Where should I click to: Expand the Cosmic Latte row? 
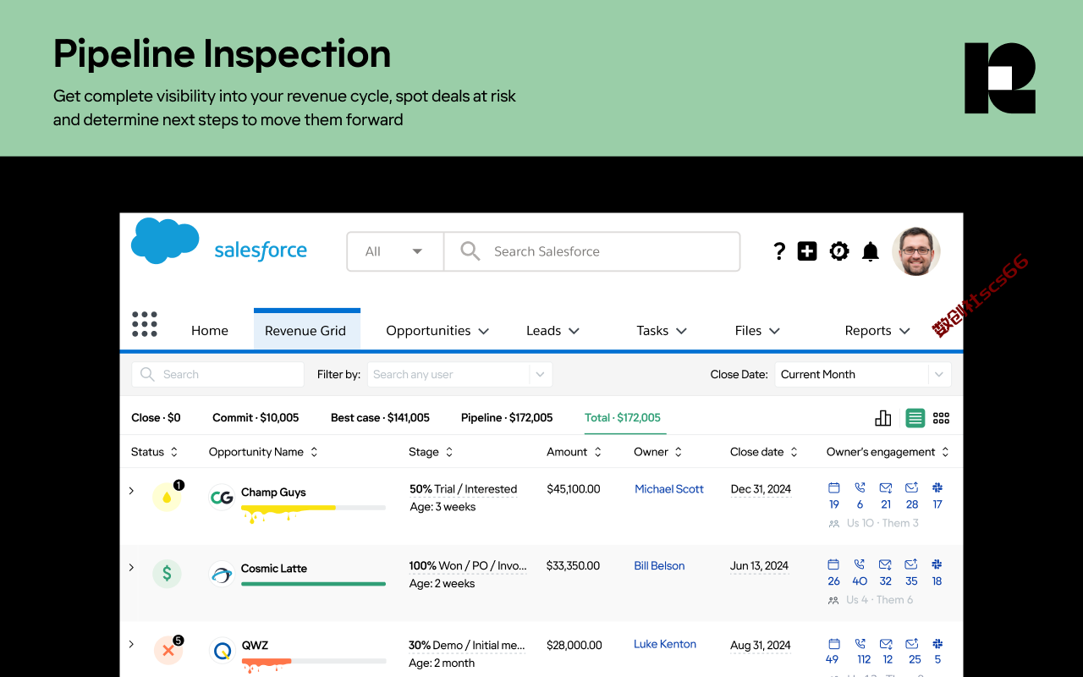click(131, 567)
